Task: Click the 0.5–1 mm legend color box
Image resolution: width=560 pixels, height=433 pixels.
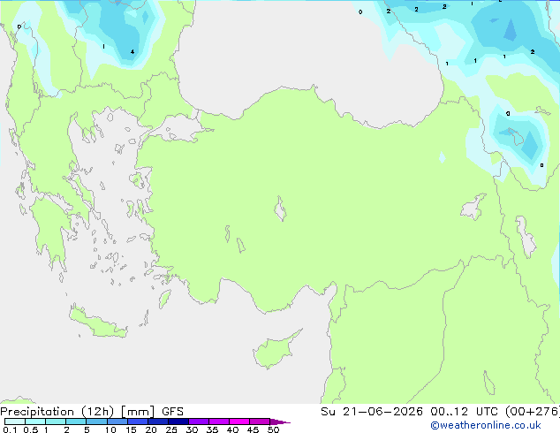Action: point(35,422)
